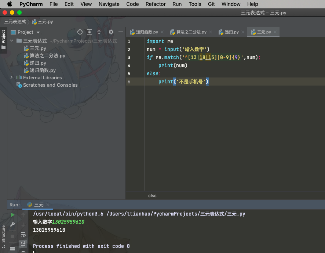Select 算法之二分法.py in the project tree
The height and width of the screenshot is (253, 325).
coord(44,55)
